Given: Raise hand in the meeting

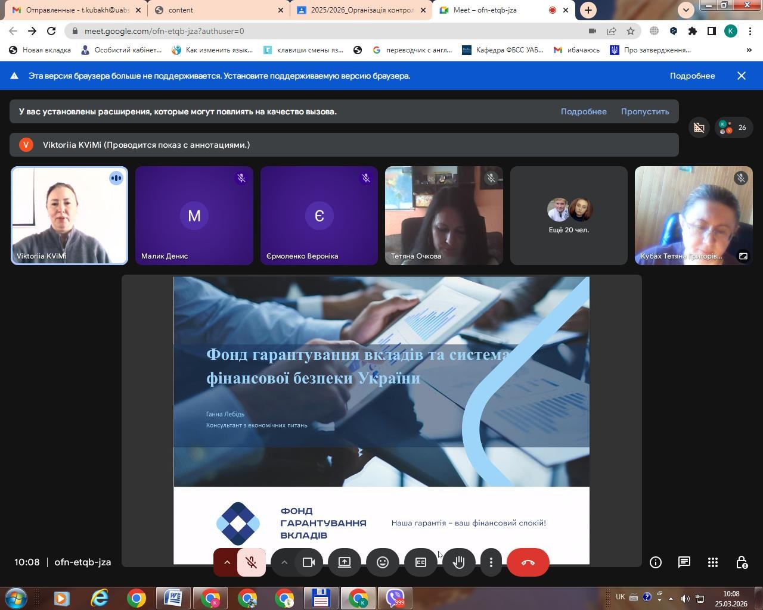Looking at the screenshot, I should click(458, 562).
